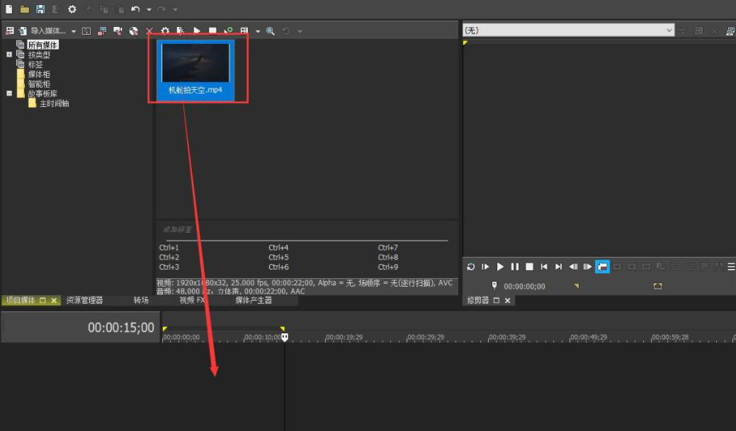This screenshot has height=431, width=736.
Task: Toggle the highlighted blue Trimmer button
Action: click(x=602, y=267)
